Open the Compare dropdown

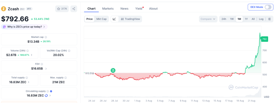click(208, 19)
